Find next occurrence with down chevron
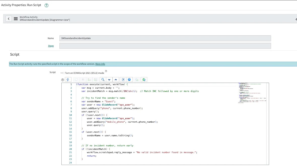The width and height of the screenshot is (297, 168). (x=109, y=80)
